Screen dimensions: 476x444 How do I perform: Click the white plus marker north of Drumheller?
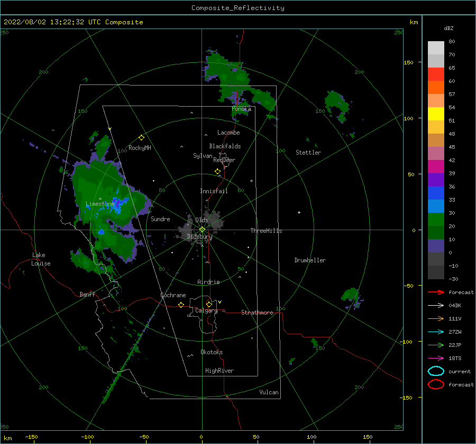299,212
